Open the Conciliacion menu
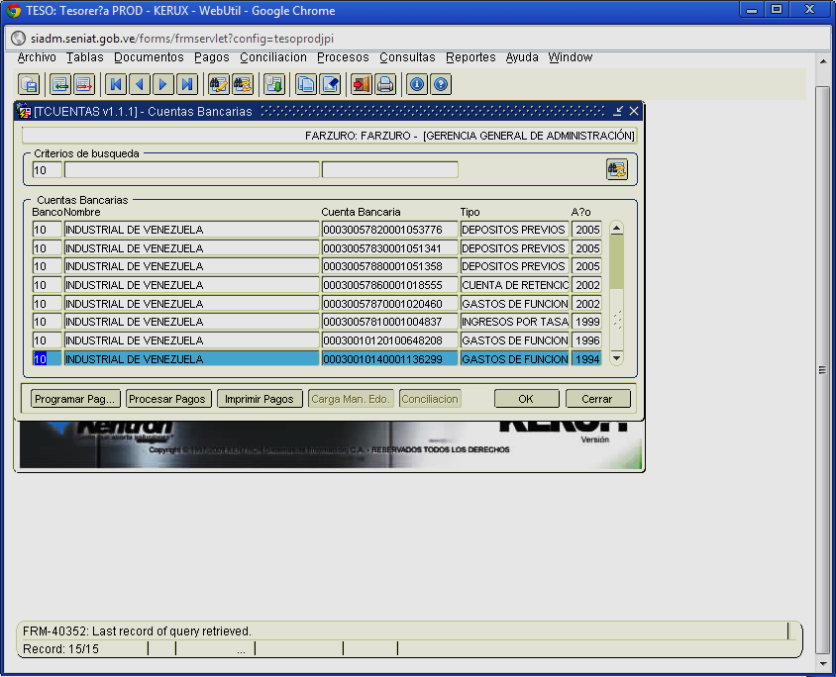This screenshot has width=836, height=677. click(273, 57)
